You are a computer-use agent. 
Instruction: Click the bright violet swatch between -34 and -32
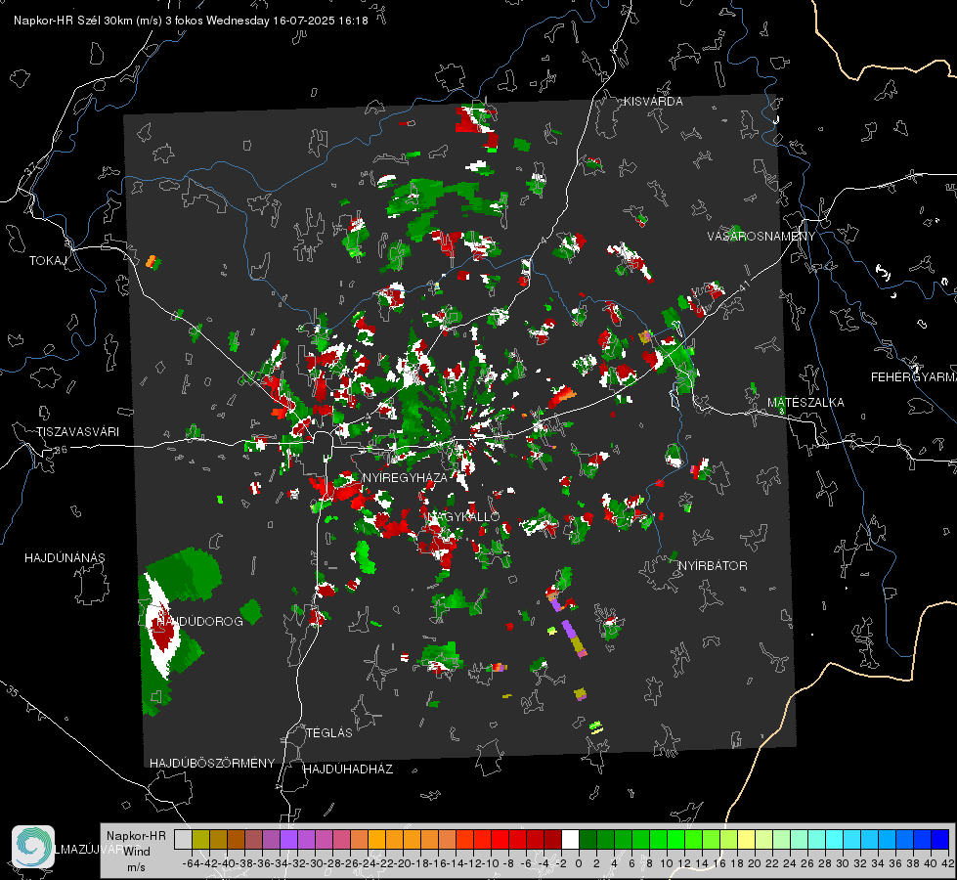[288, 839]
